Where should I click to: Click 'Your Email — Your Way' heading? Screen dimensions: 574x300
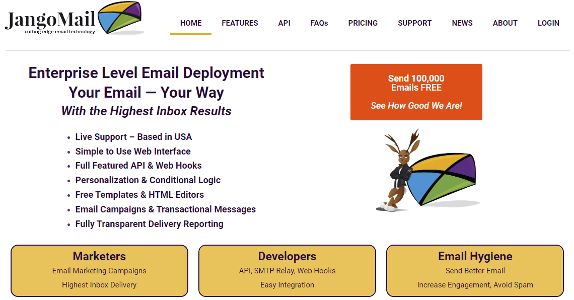[x=146, y=92]
